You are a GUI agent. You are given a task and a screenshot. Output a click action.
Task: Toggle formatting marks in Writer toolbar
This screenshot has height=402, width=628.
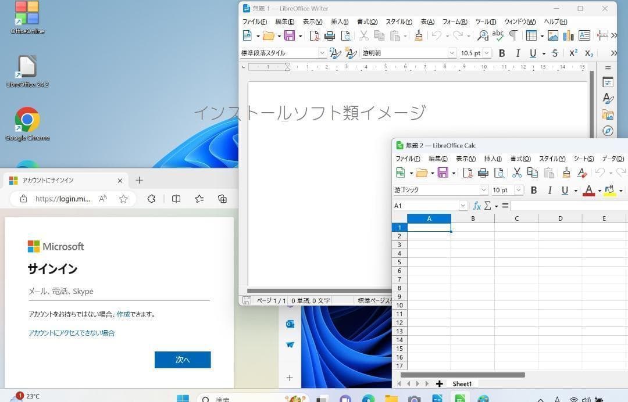pyautogui.click(x=512, y=35)
